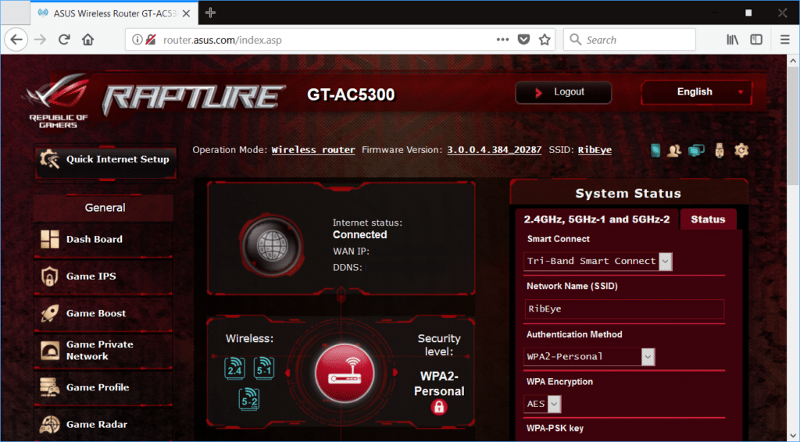Click the firmware version 3.0.0.4.384_20287 link
Screen dimensions: 800x442
tap(495, 150)
